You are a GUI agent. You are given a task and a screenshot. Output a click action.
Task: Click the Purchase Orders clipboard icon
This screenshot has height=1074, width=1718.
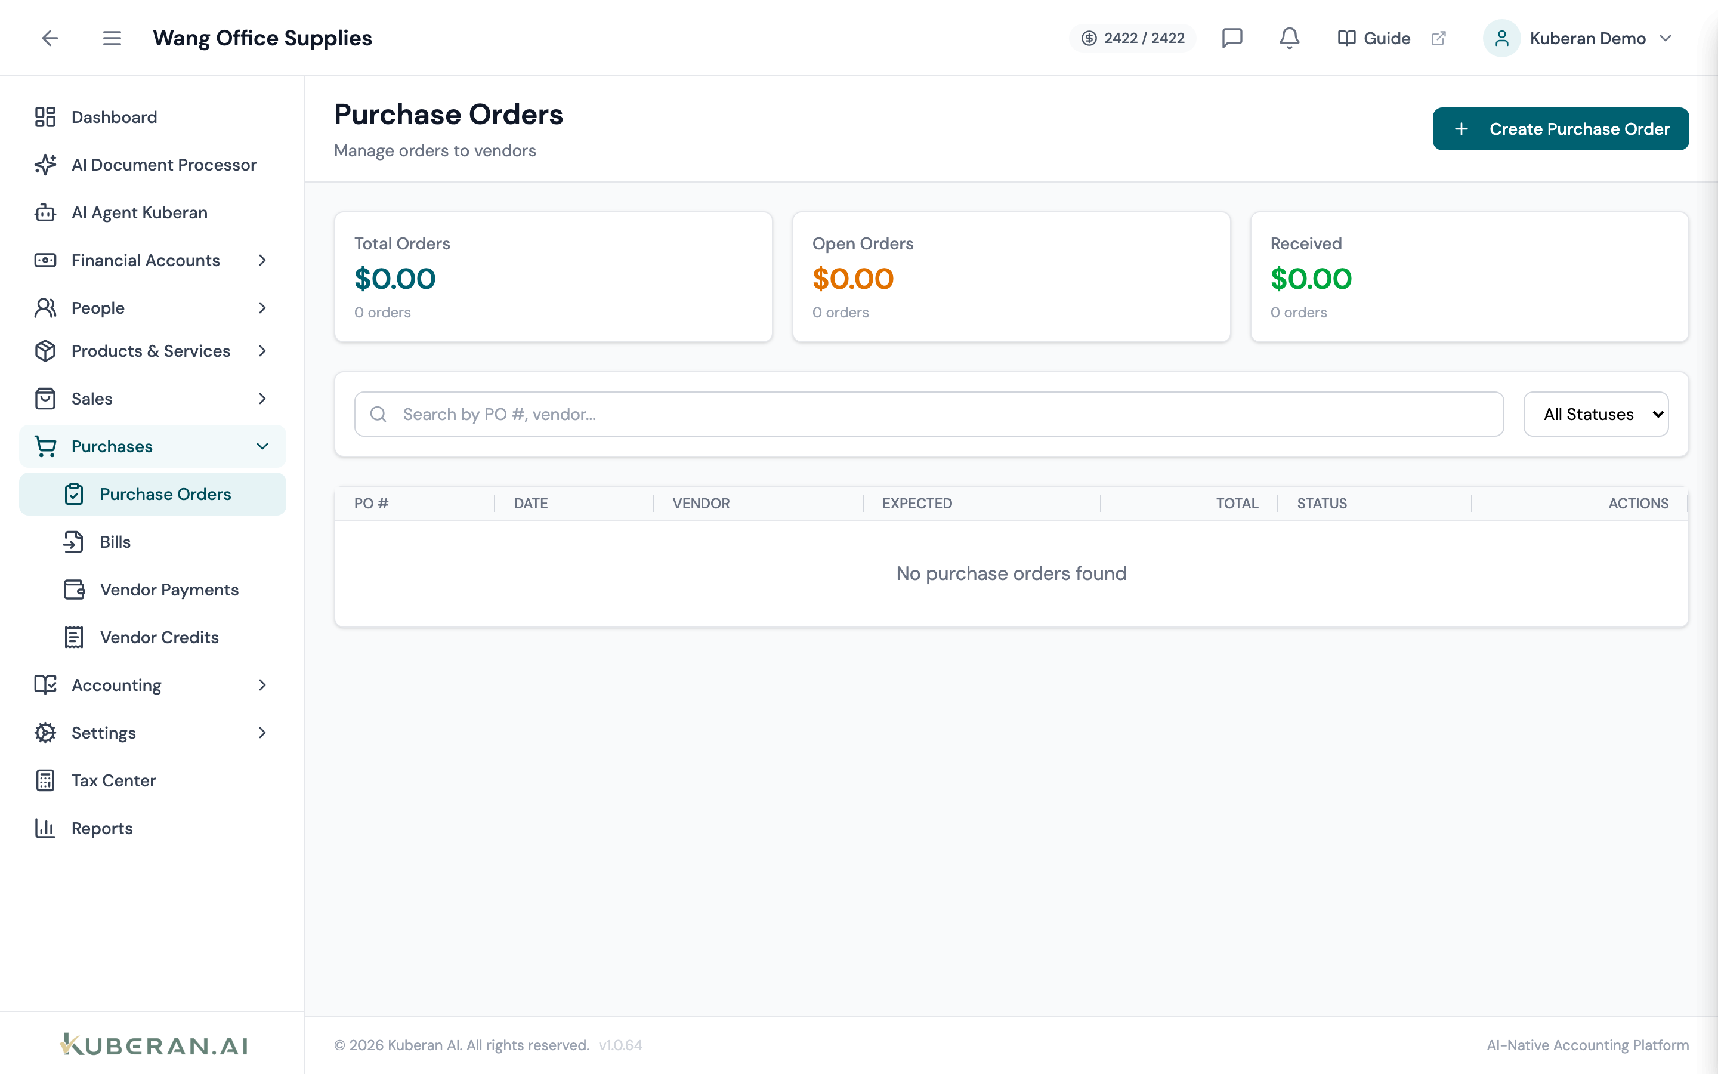pyautogui.click(x=74, y=495)
